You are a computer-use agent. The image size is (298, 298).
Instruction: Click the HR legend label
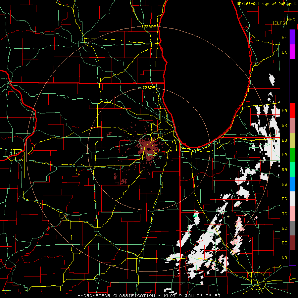point(284,155)
